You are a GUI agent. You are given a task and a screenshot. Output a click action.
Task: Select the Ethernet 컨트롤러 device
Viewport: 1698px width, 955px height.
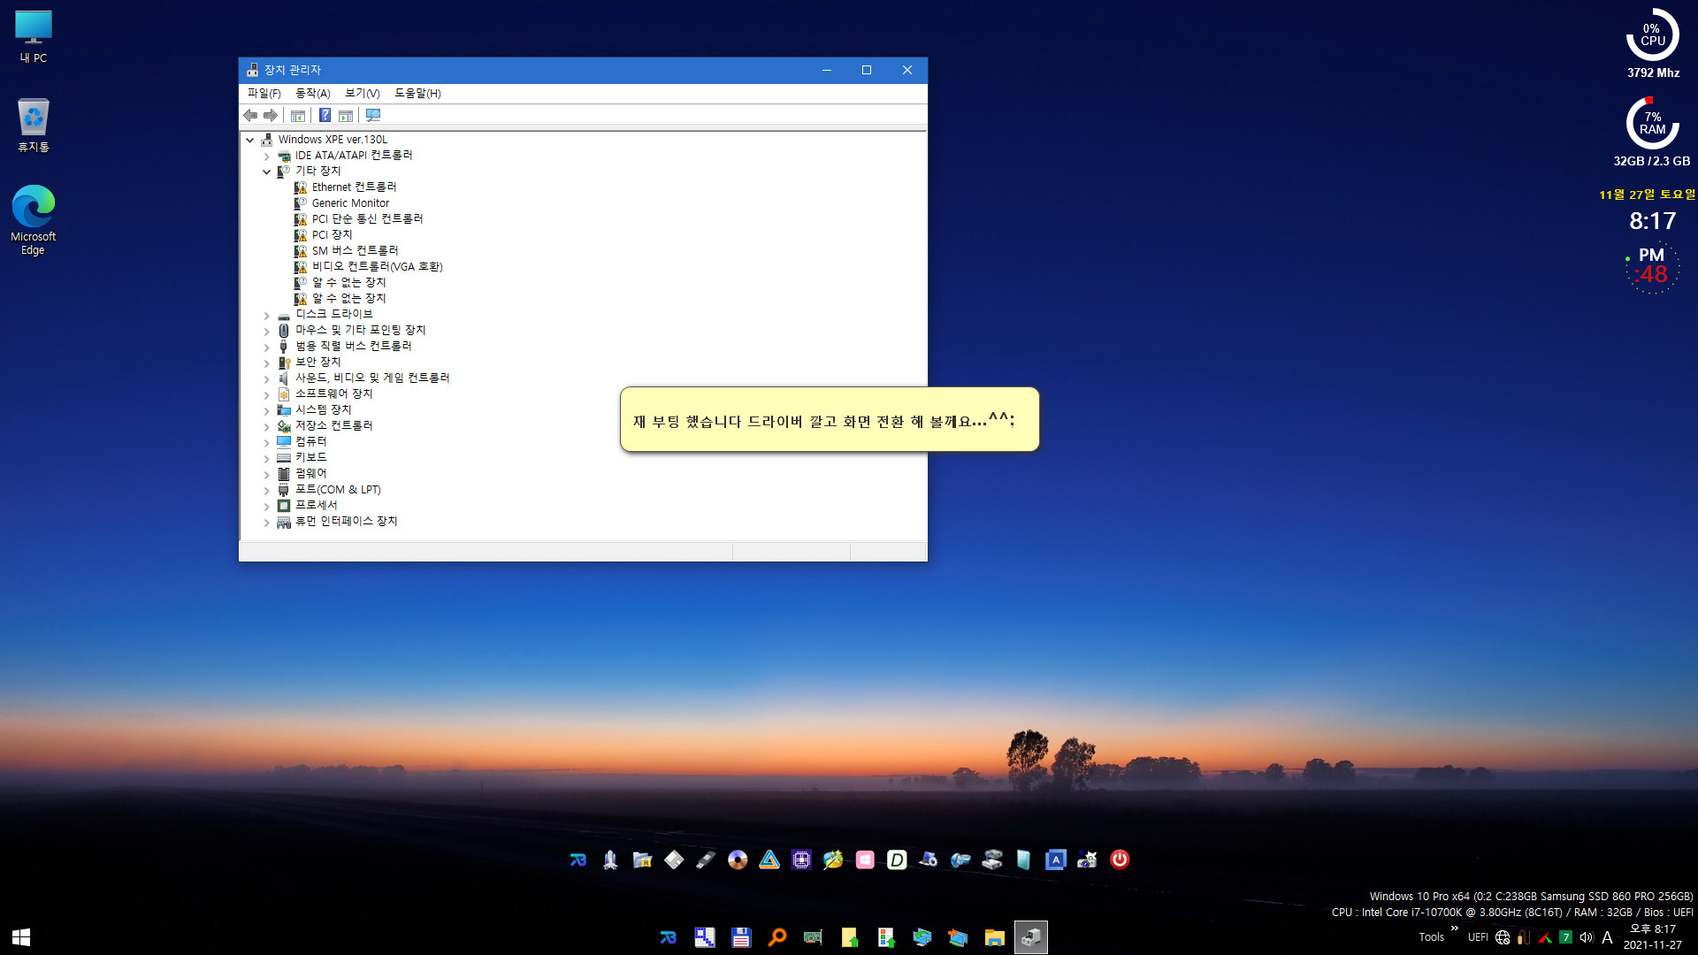(x=354, y=187)
